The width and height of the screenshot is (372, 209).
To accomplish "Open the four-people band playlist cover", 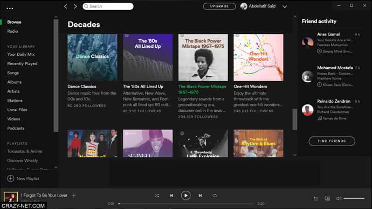I will click(92, 143).
